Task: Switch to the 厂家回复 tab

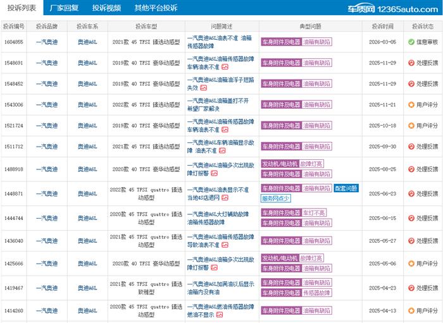Action: (x=64, y=8)
